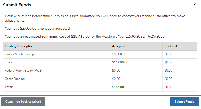
Task: Select the Declined column header
Action: pos(171,46)
